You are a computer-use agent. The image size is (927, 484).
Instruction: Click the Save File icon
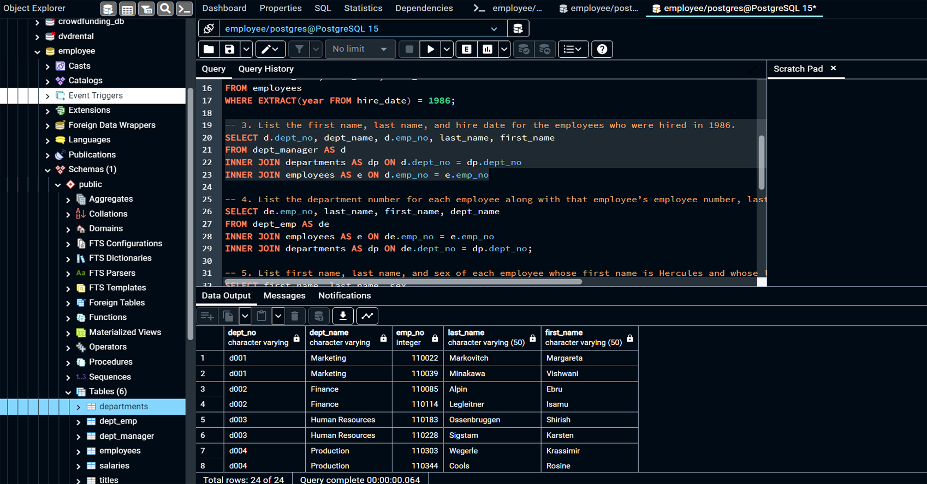(229, 49)
